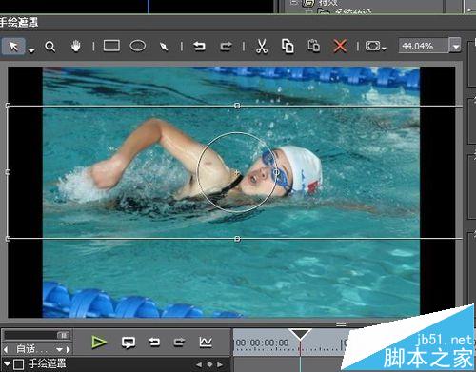Choose the hand pan tool
This screenshot has height=372, width=476.
pyautogui.click(x=75, y=47)
